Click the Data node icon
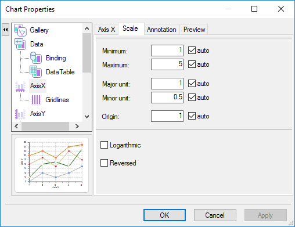Viewport: 295px width, 227px height. tap(20, 44)
